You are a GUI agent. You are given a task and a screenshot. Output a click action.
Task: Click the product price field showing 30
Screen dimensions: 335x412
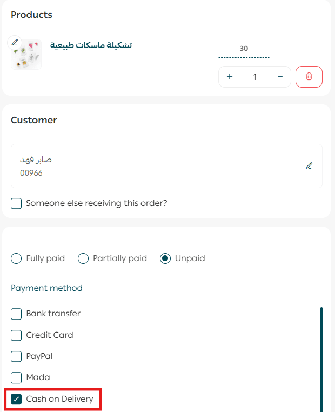click(x=244, y=49)
